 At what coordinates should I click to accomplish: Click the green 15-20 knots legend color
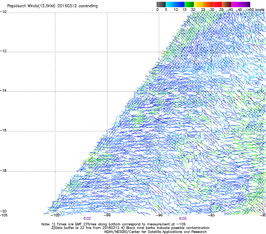(189, 4)
